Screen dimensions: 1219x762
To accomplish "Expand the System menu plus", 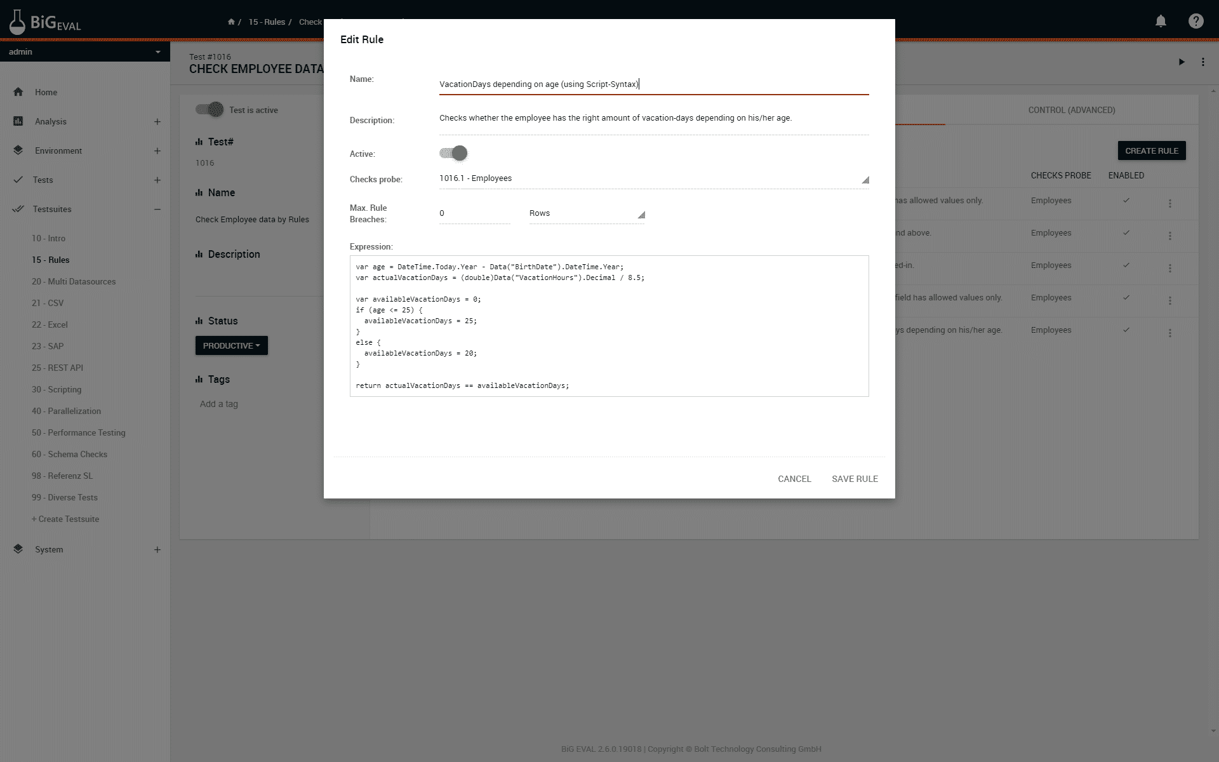I will pos(157,549).
